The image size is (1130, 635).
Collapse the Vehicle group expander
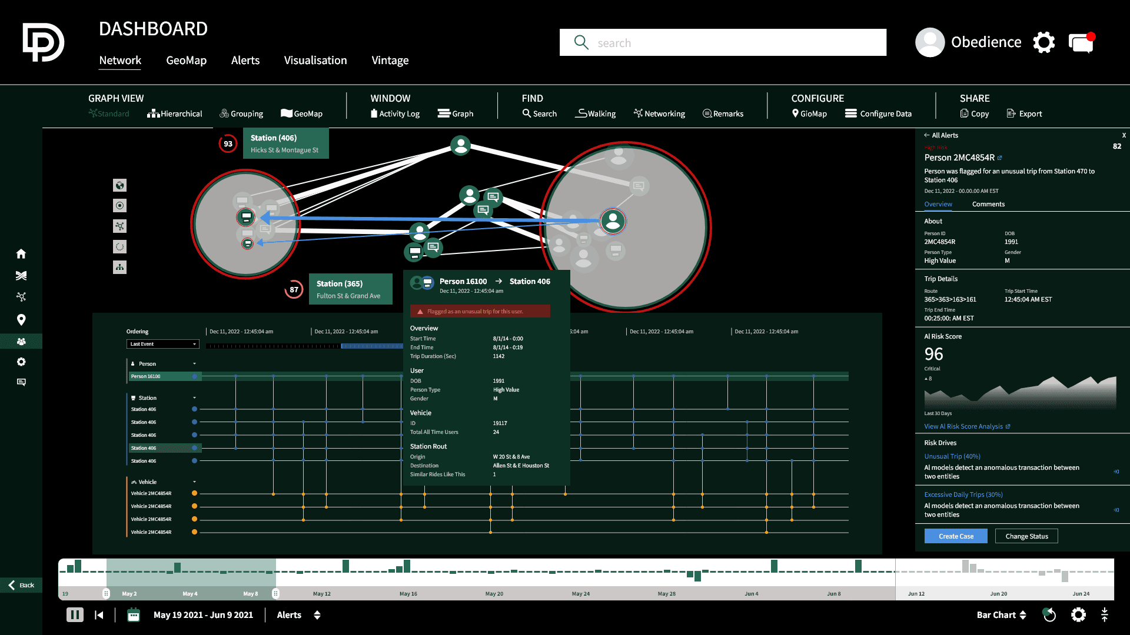pos(194,482)
